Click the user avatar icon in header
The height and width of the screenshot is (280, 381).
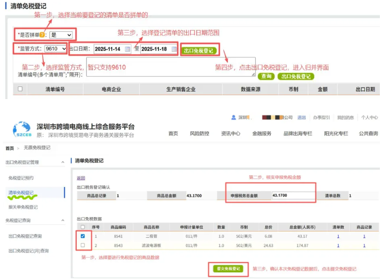(x=233, y=117)
